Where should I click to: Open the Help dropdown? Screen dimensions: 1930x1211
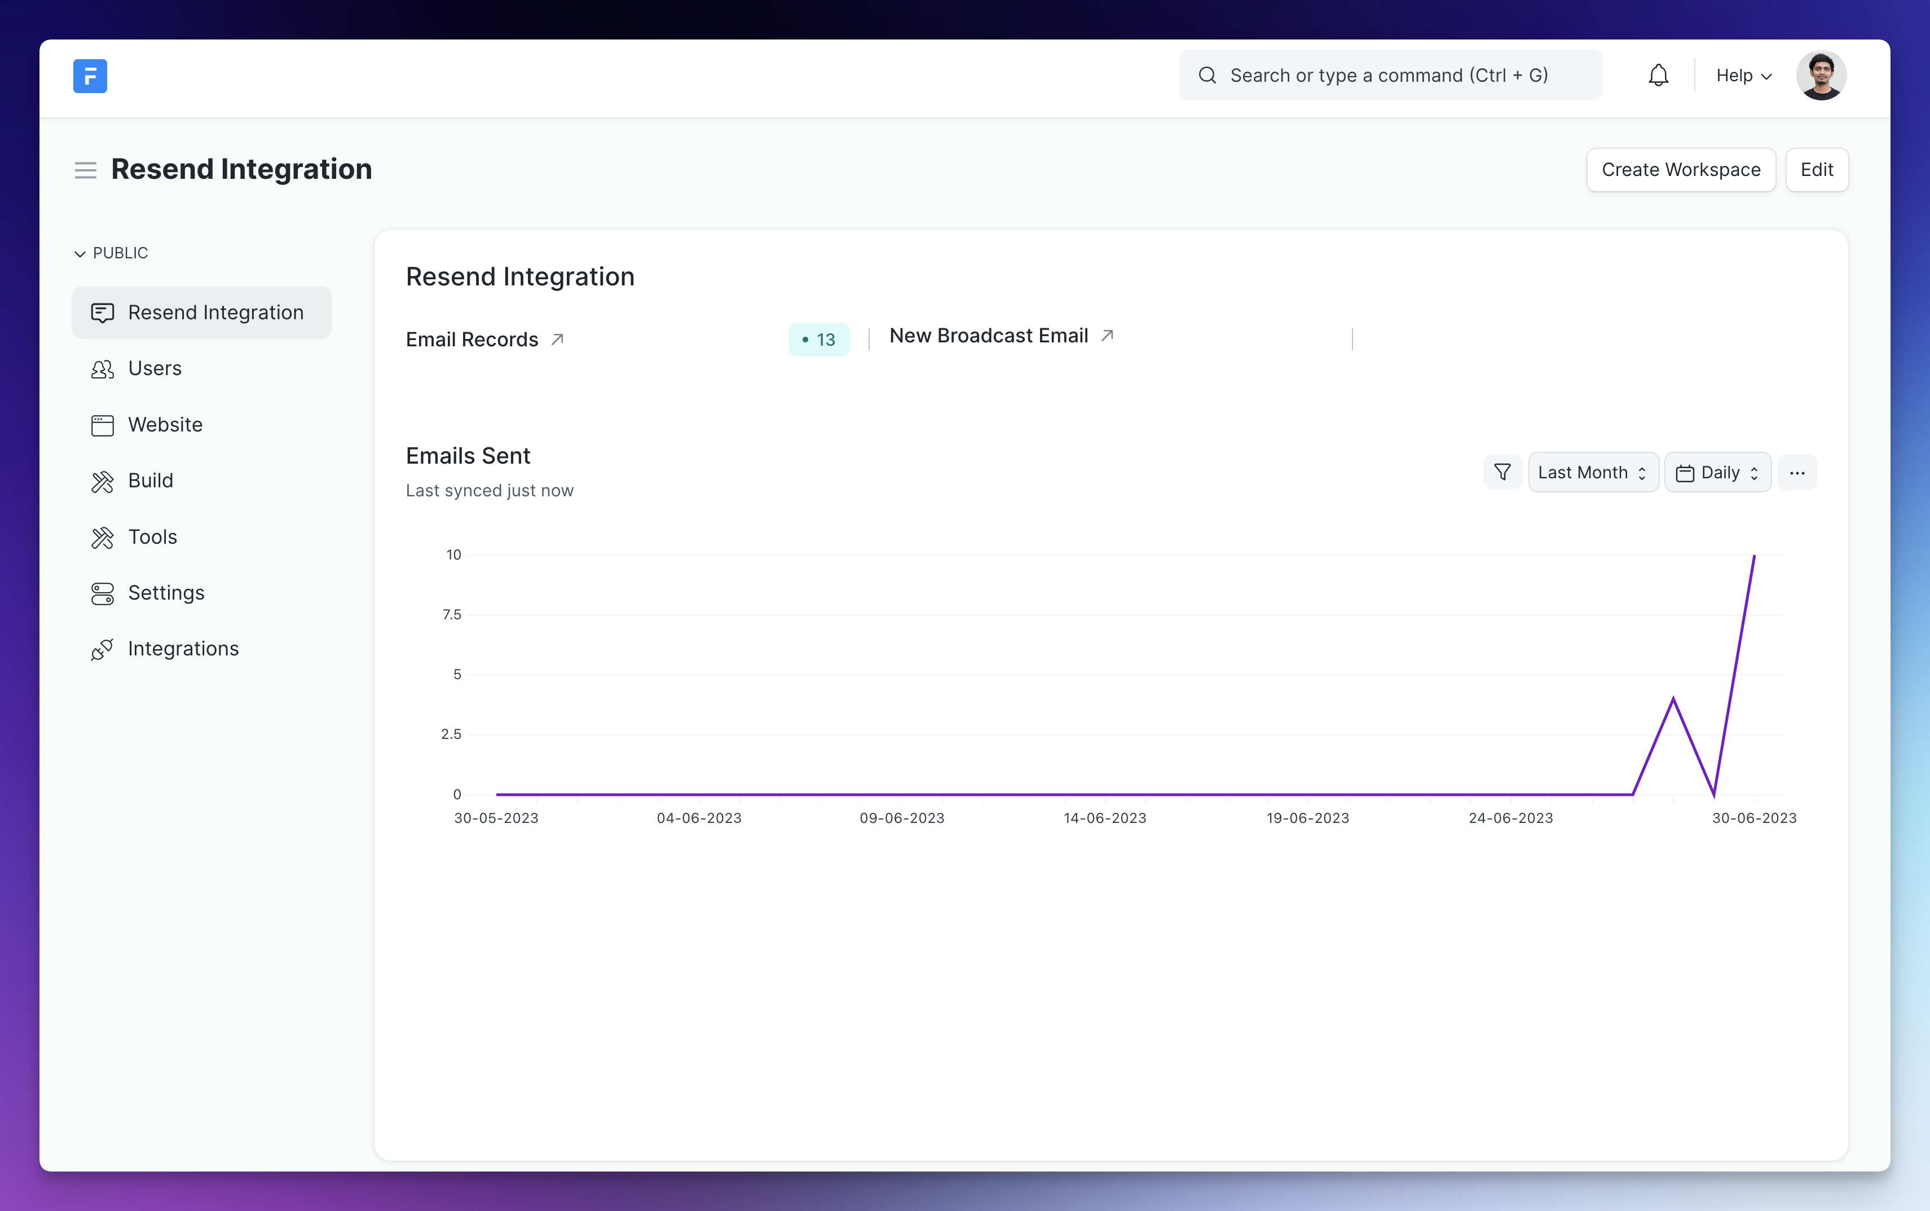click(1743, 74)
